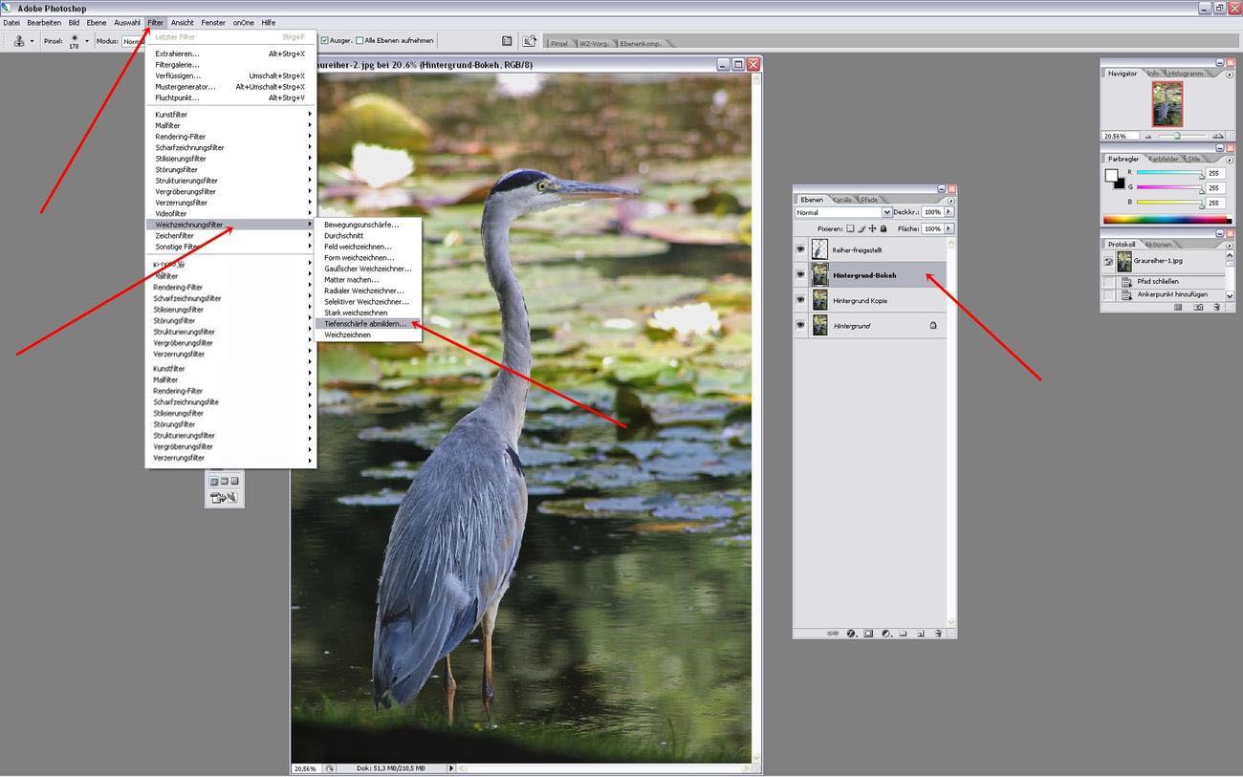This screenshot has height=777, width=1243.
Task: Click the Navigator preview thumbnail
Action: point(1167,103)
